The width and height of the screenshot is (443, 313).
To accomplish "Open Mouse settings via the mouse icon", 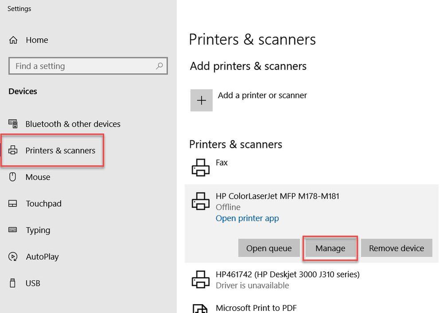I will [x=13, y=177].
